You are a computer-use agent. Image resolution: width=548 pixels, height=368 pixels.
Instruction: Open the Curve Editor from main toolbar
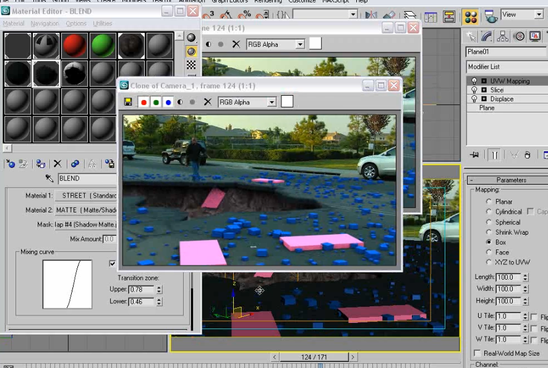(x=430, y=17)
